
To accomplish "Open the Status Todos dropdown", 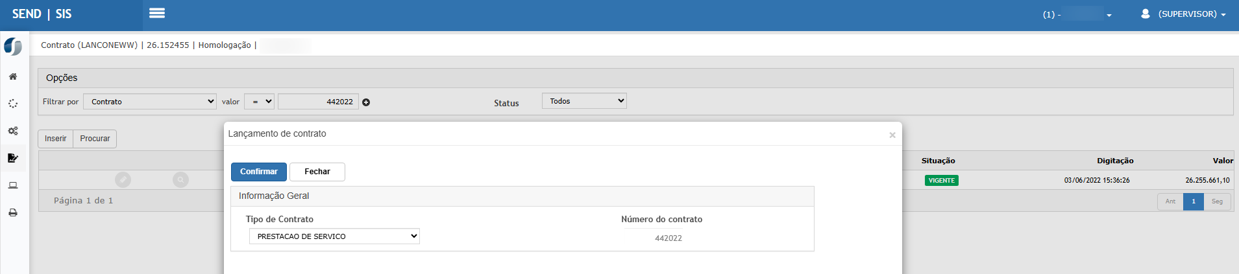I will click(584, 100).
